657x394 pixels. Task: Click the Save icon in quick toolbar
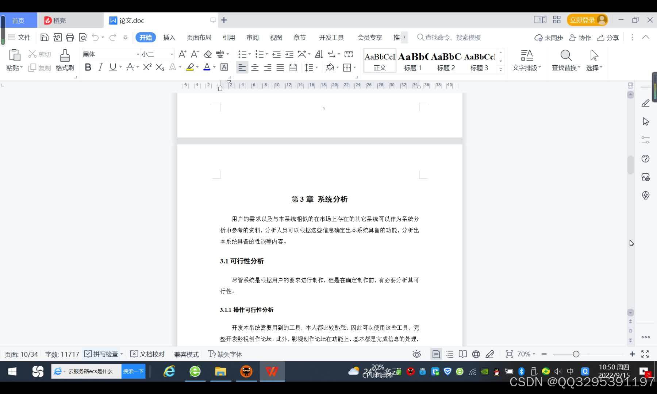(45, 37)
